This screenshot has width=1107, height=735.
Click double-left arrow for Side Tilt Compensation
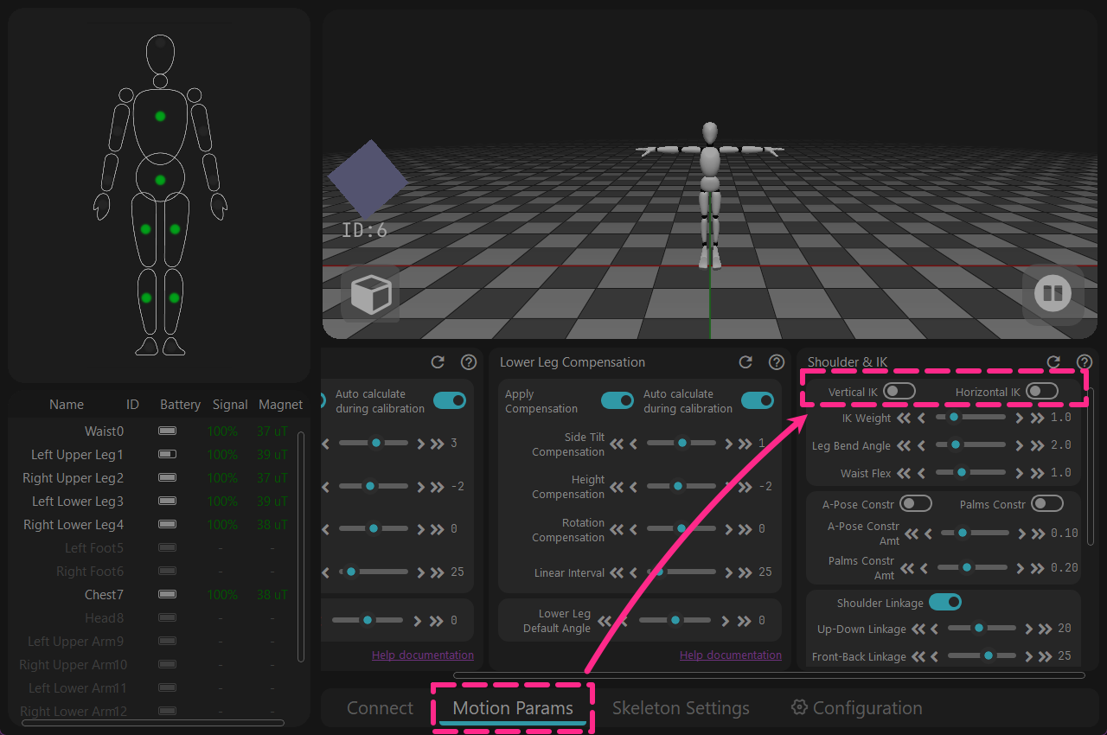point(617,444)
